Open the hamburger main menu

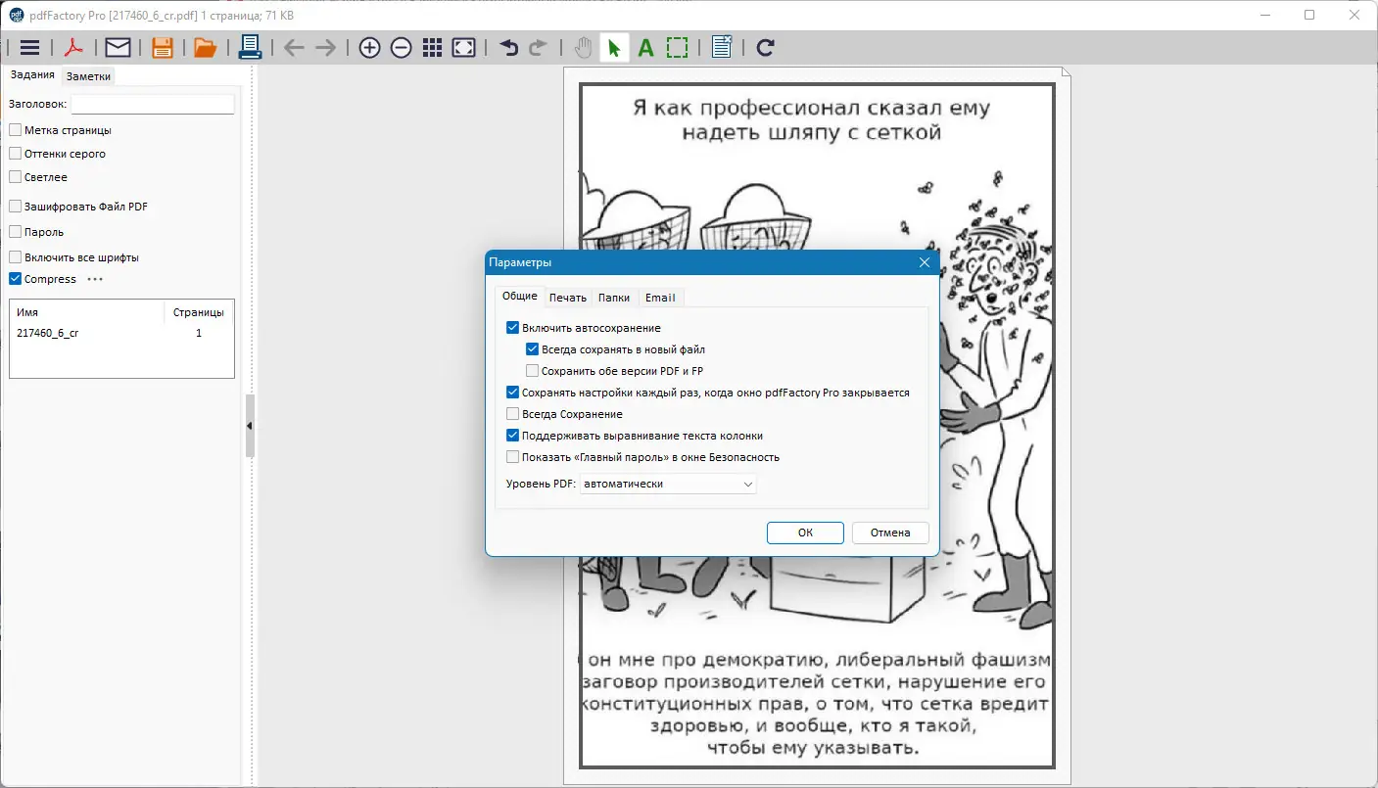click(x=29, y=47)
